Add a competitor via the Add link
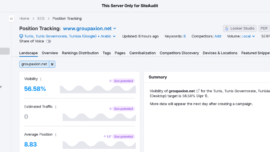270x152 pixels. 218,36
